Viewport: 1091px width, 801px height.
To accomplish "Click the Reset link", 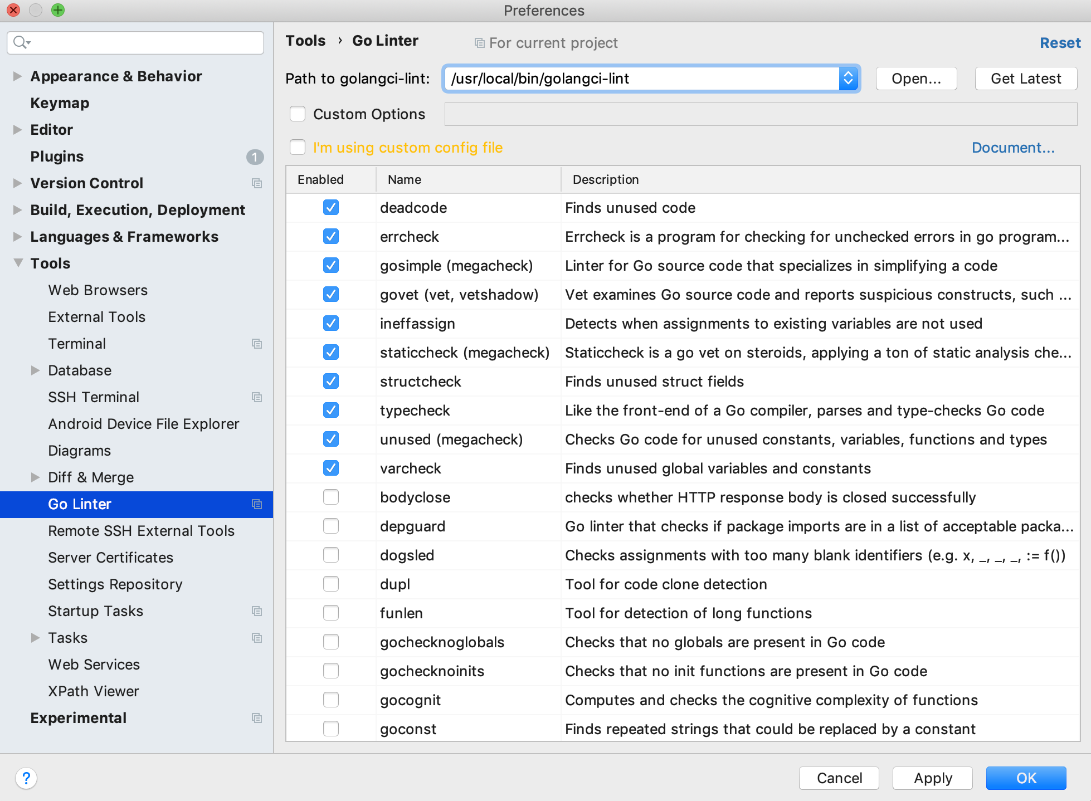I will pyautogui.click(x=1060, y=43).
